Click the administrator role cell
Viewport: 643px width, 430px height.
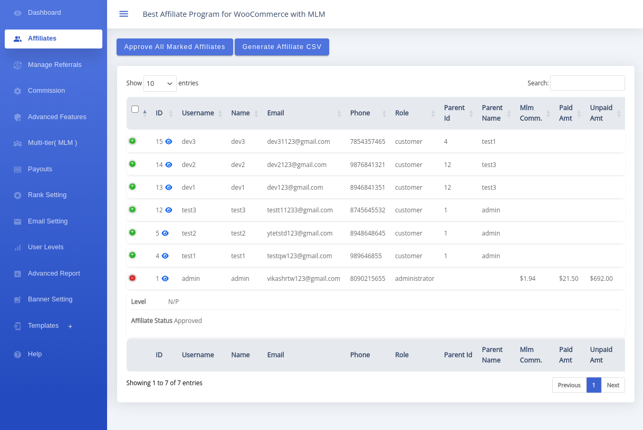415,279
